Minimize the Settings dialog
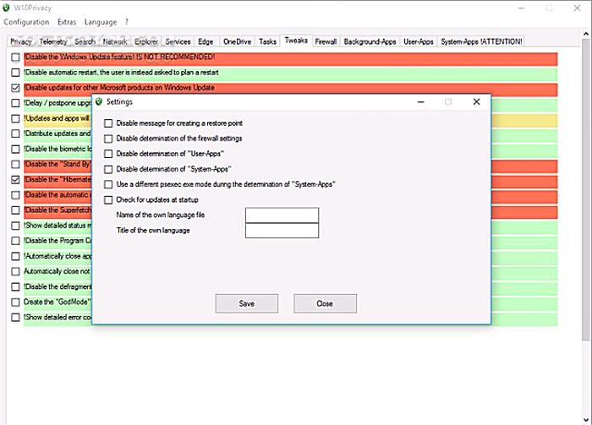This screenshot has width=592, height=425. tap(421, 102)
